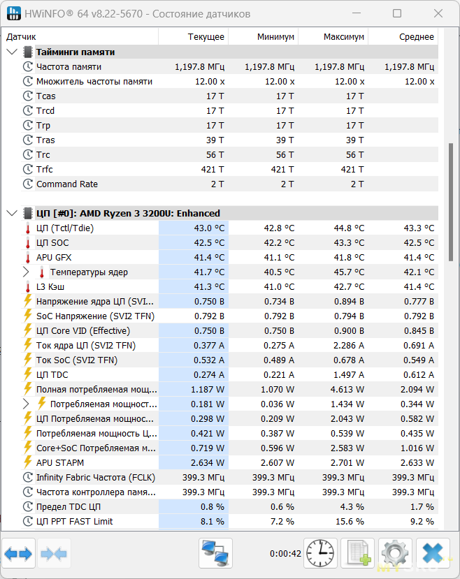Click thermometer icon of ЦП (Tctl/Tdie)

tap(28, 228)
